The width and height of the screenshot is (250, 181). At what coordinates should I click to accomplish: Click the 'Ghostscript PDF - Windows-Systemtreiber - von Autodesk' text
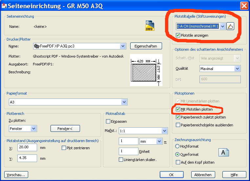(78, 56)
